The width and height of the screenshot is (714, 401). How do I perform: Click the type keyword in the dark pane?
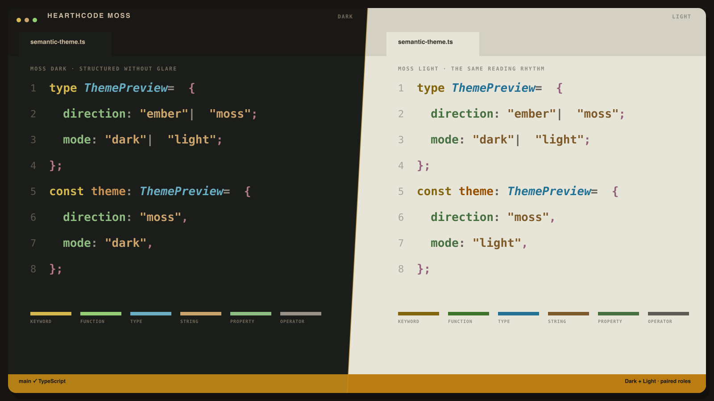(x=63, y=88)
